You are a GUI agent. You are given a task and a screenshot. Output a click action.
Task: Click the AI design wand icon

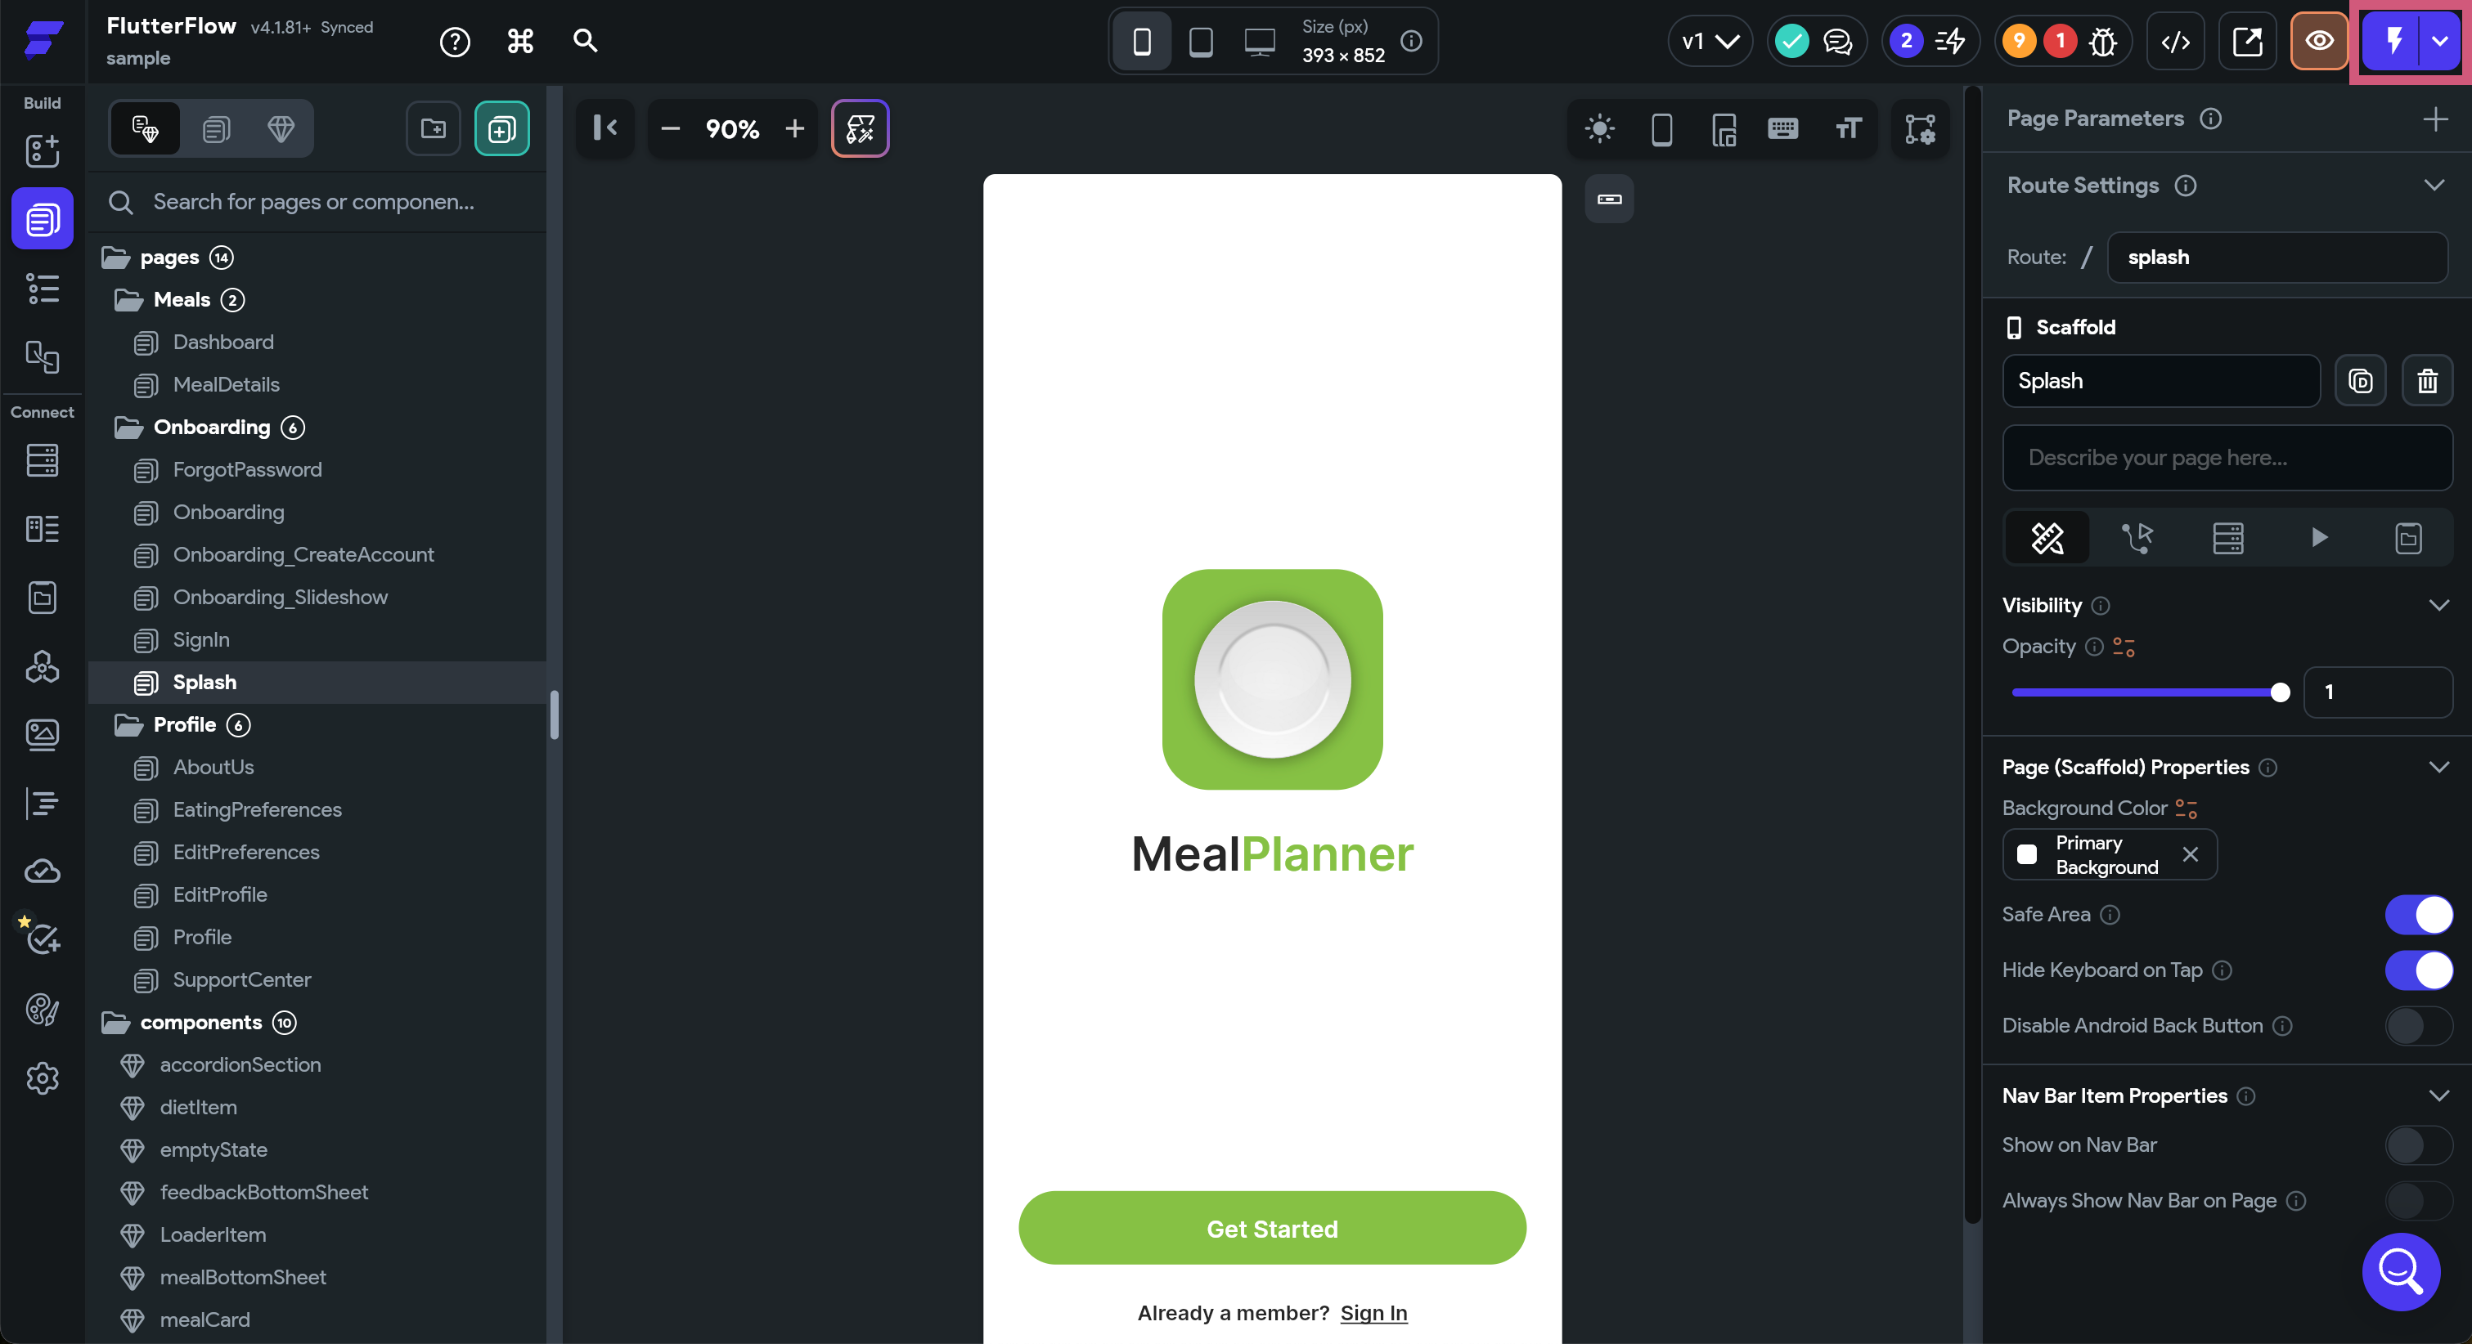click(860, 128)
